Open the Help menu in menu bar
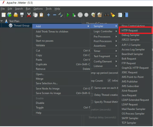 pyautogui.click(x=57, y=9)
